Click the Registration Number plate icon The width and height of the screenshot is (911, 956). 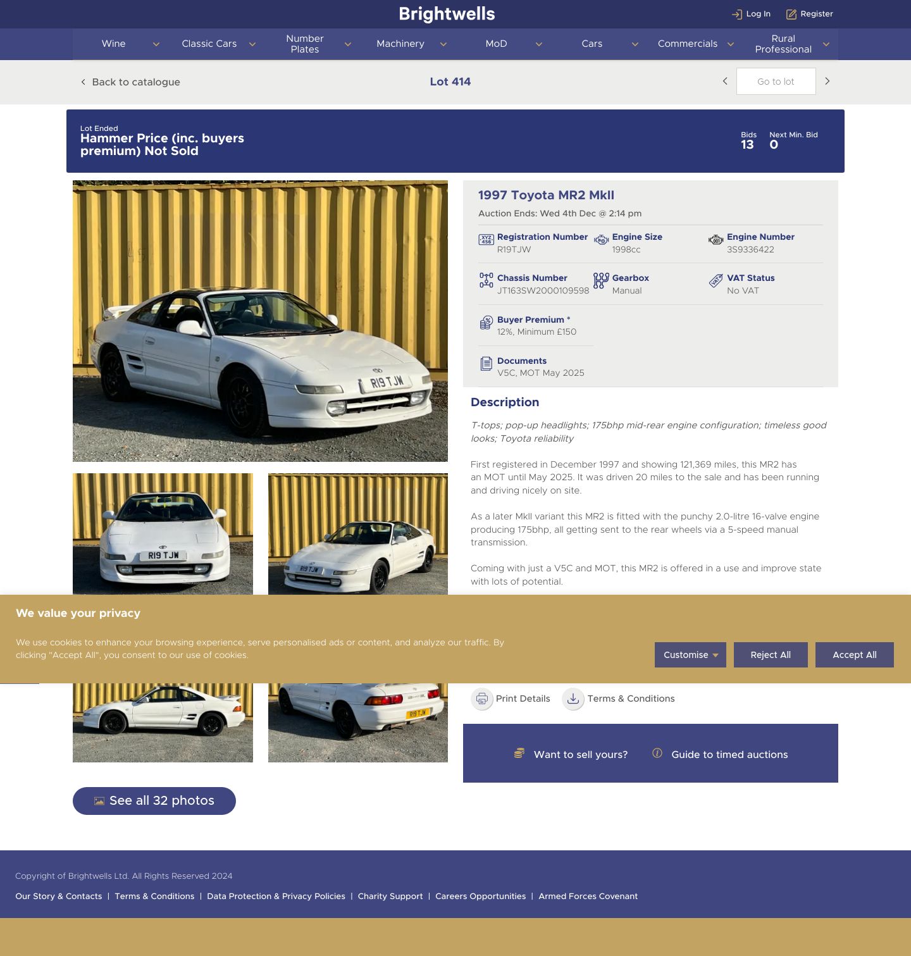[x=486, y=239]
